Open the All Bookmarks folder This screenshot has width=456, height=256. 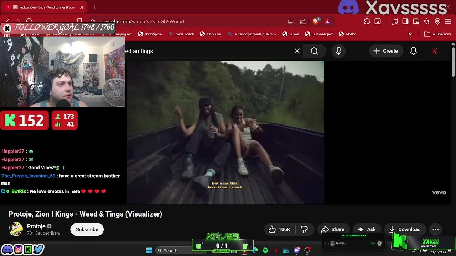(x=438, y=34)
